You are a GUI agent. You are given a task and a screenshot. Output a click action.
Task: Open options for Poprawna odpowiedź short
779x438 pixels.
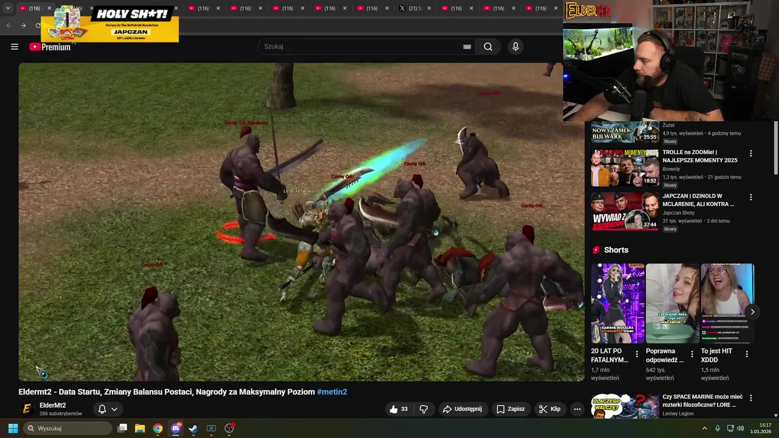[692, 354]
